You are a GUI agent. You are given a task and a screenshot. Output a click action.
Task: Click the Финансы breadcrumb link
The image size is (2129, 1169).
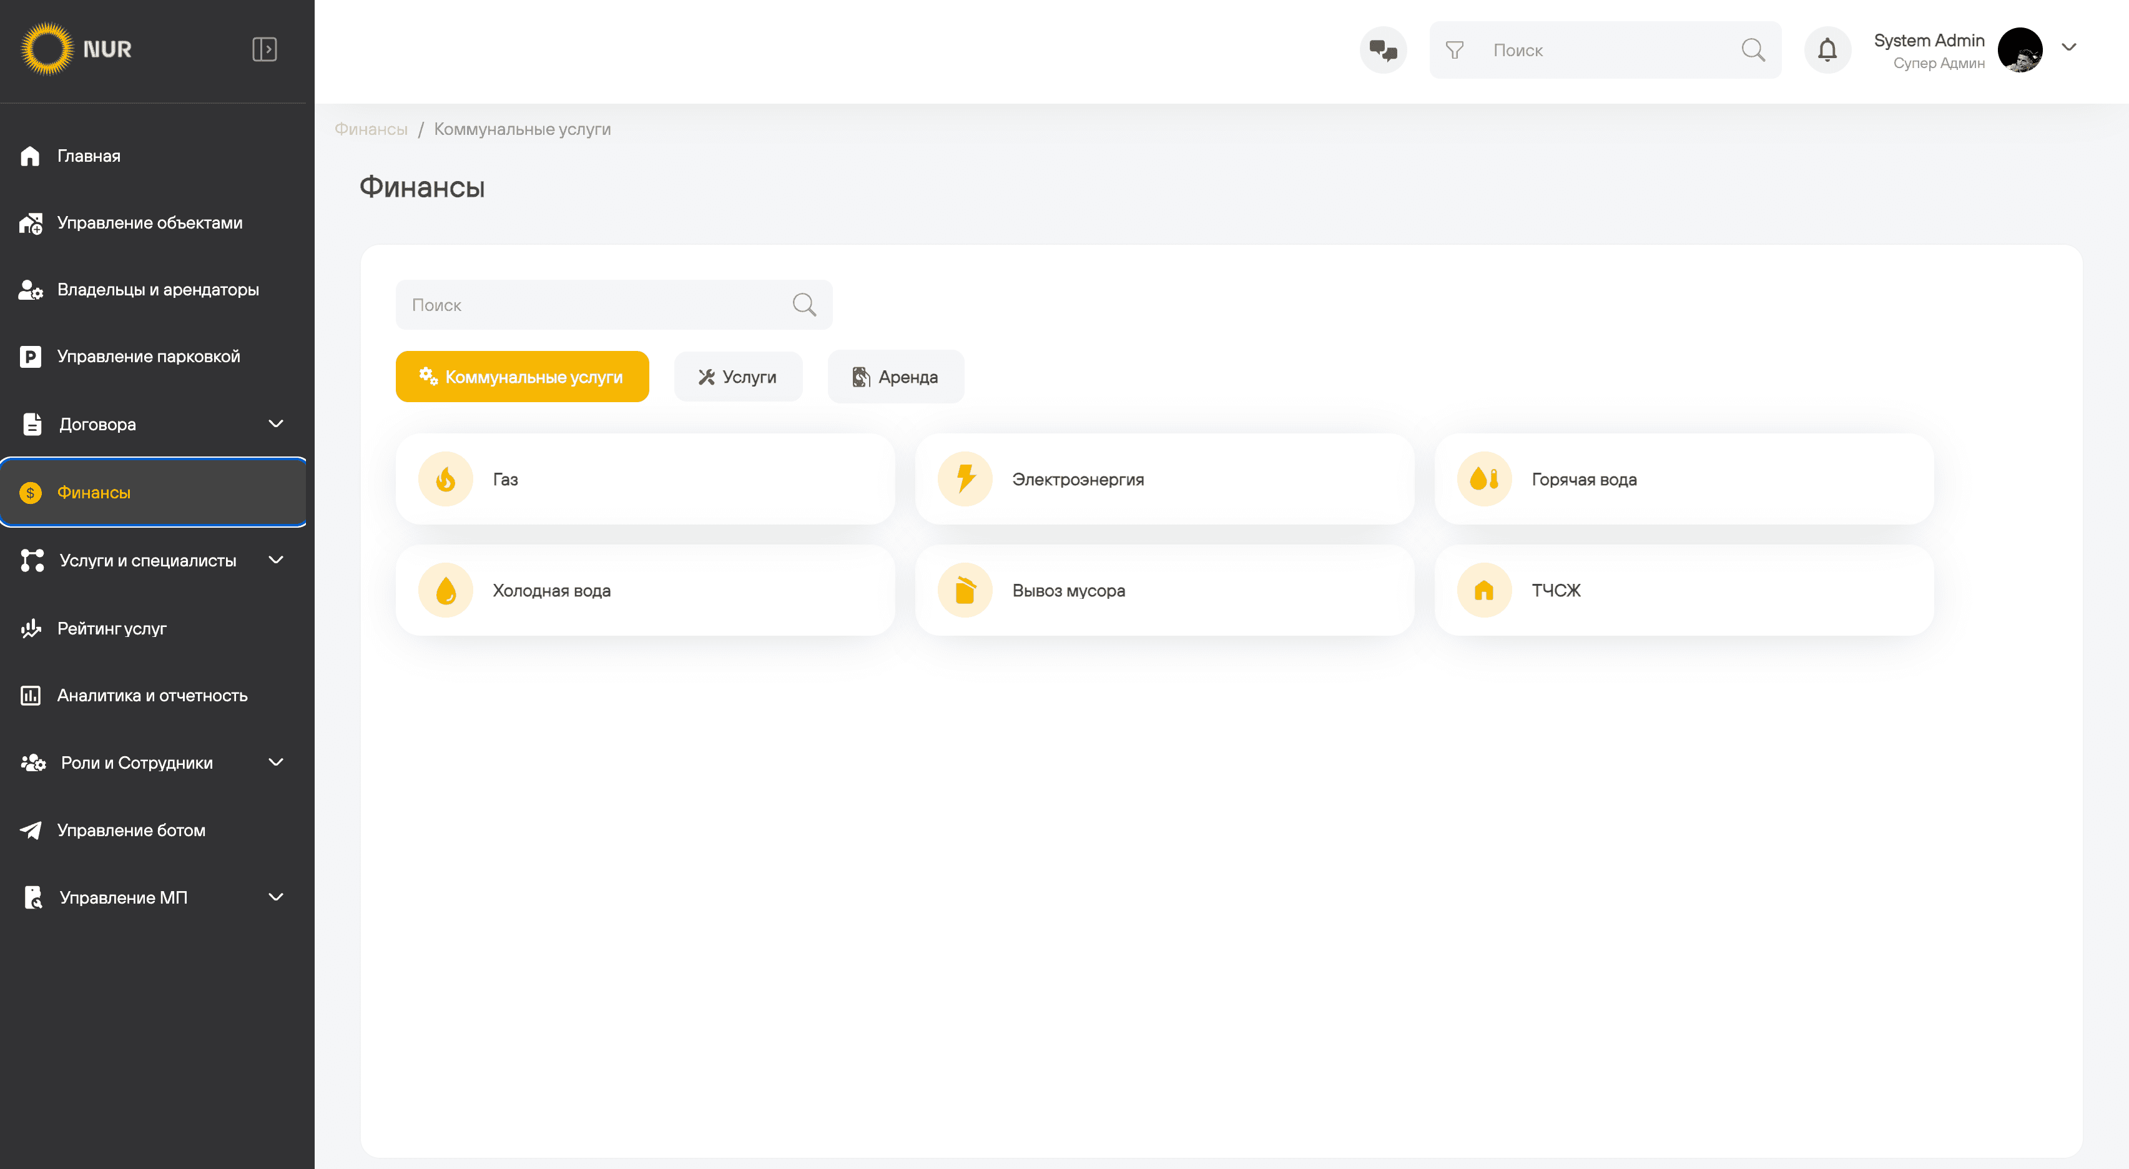[x=370, y=129]
